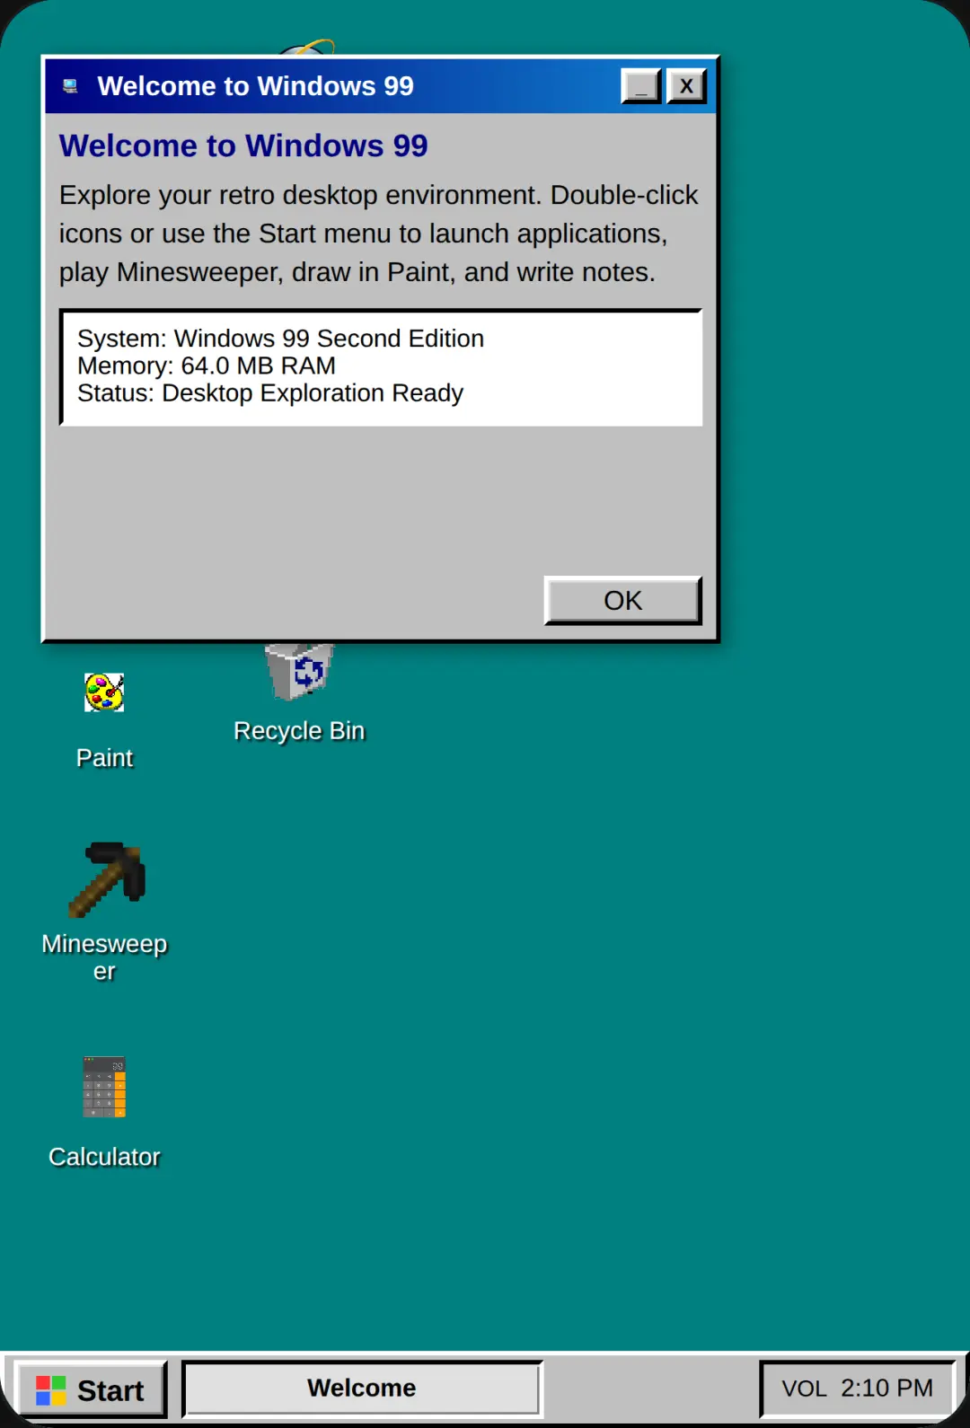Click the Welcome taskbar button
The image size is (970, 1428).
pyautogui.click(x=362, y=1388)
